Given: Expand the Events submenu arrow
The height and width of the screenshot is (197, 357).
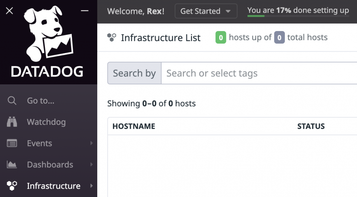Looking at the screenshot, I should 91,143.
